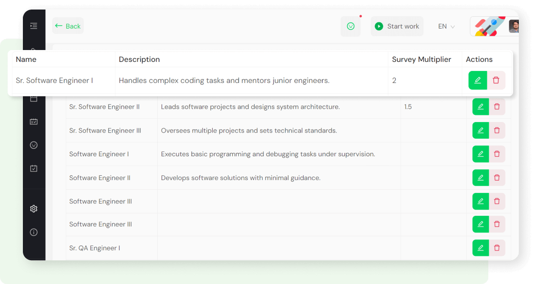Edit Software Engineer III with the green pencil button
Image resolution: width=536 pixels, height=284 pixels.
click(480, 201)
